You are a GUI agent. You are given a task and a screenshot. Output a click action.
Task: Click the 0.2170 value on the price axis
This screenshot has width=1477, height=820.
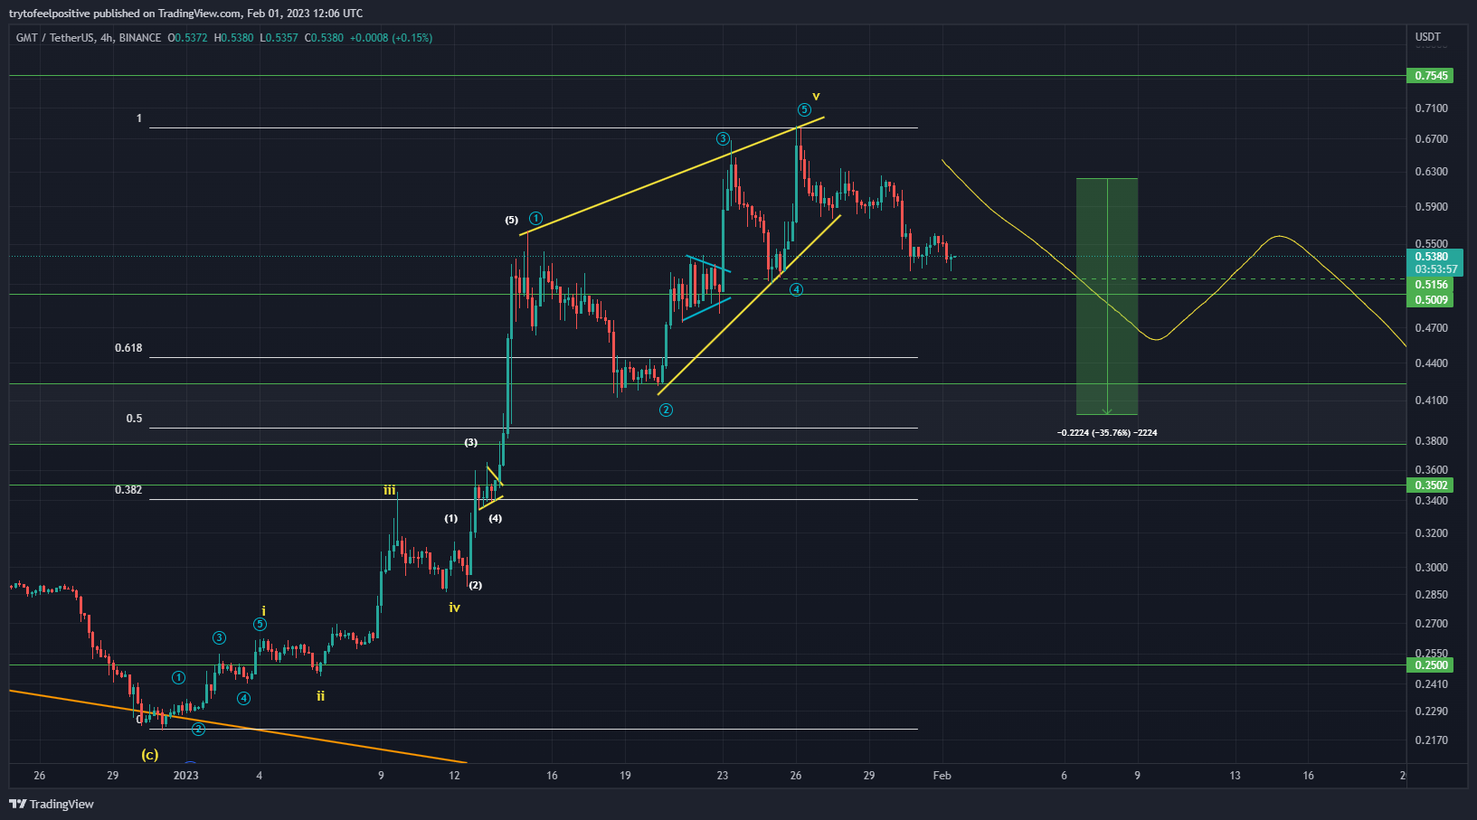1431,740
